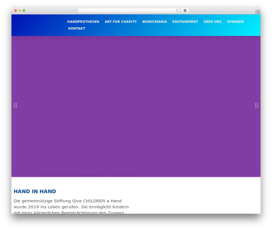The width and height of the screenshot is (272, 230).
Task: Minimize the window using yellow button
Action: coord(20,10)
